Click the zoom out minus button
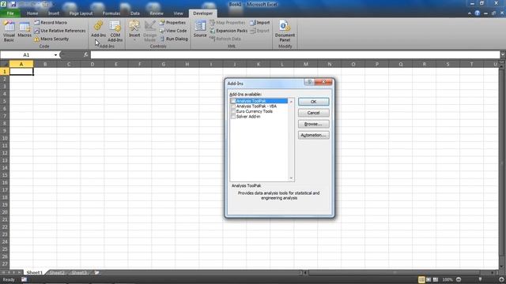506x284 pixels. (459, 280)
